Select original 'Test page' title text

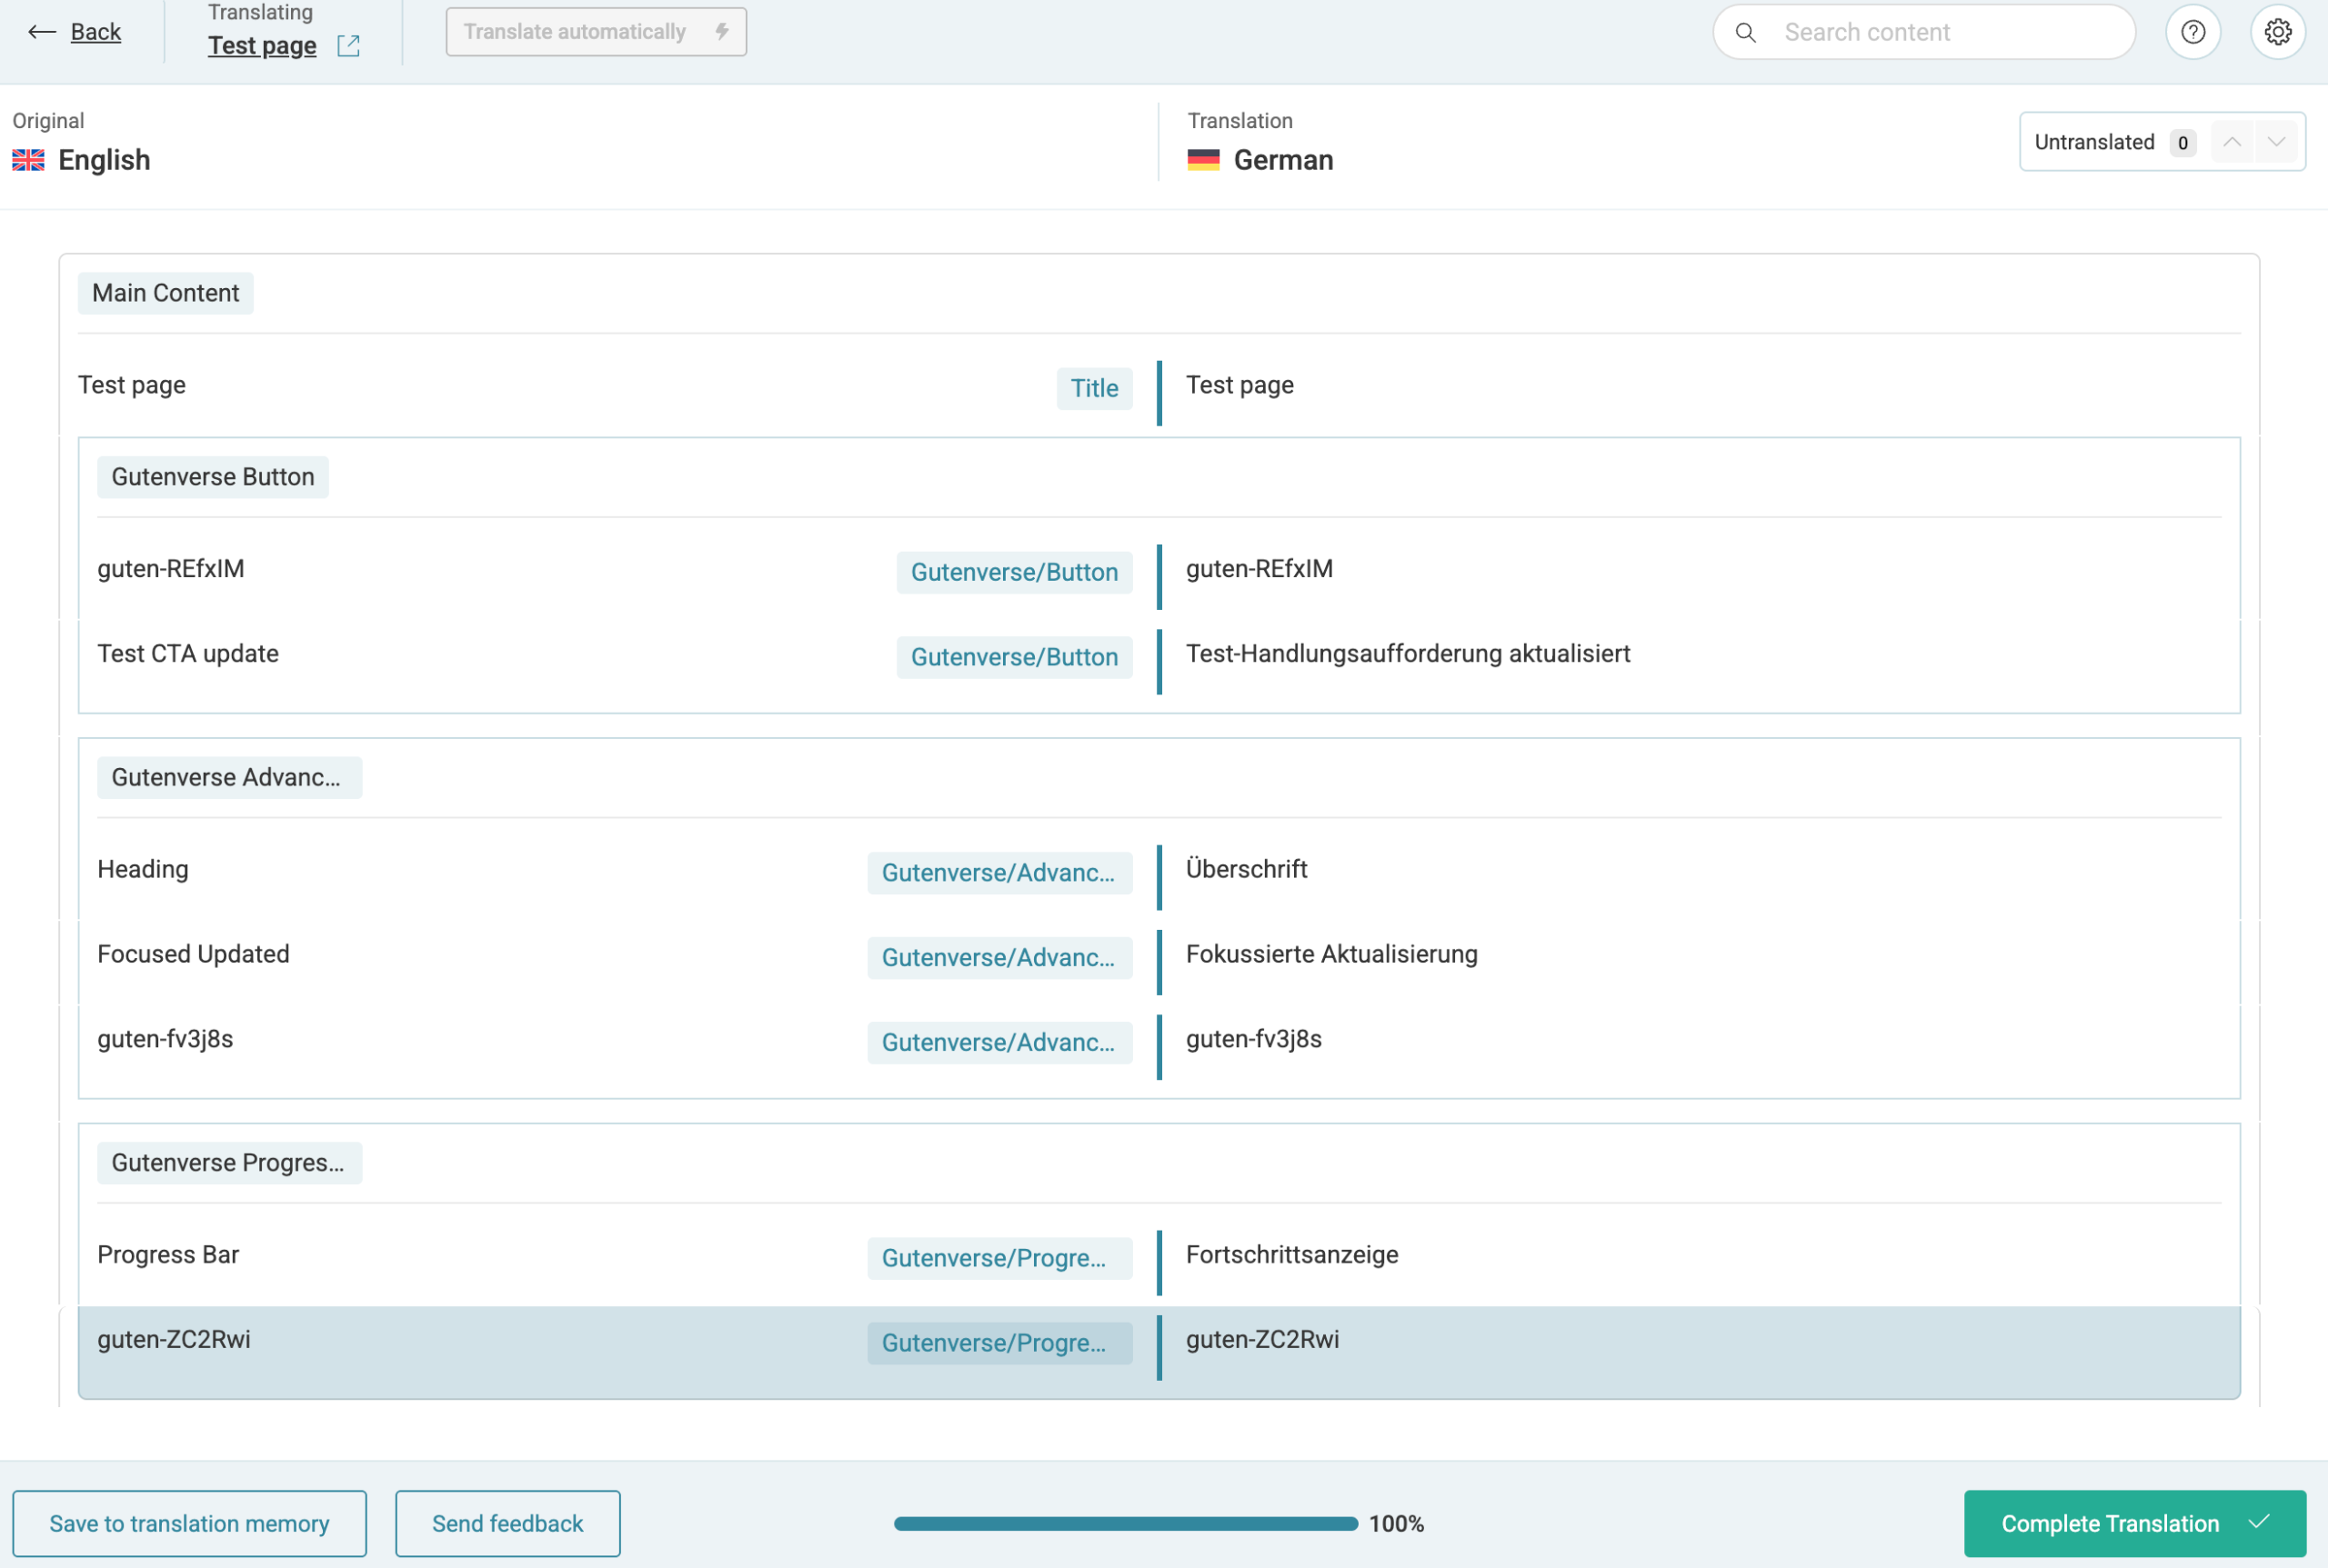tap(132, 385)
